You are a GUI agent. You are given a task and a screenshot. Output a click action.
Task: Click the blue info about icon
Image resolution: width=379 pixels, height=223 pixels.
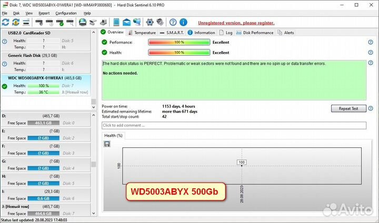tap(183, 22)
